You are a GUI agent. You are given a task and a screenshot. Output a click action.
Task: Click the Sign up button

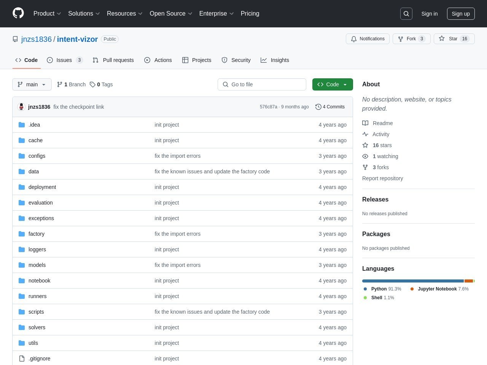(461, 14)
